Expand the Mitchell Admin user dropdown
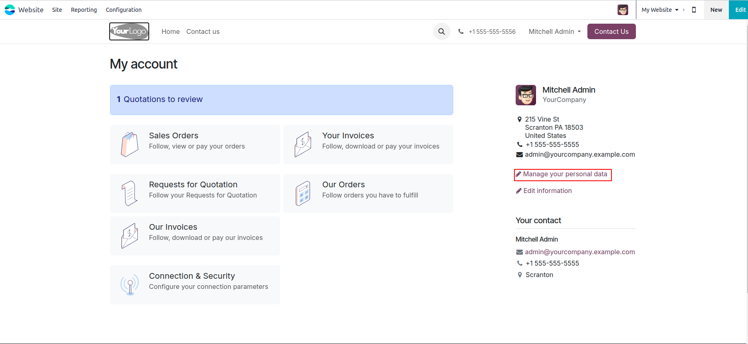The width and height of the screenshot is (748, 344). coord(554,31)
